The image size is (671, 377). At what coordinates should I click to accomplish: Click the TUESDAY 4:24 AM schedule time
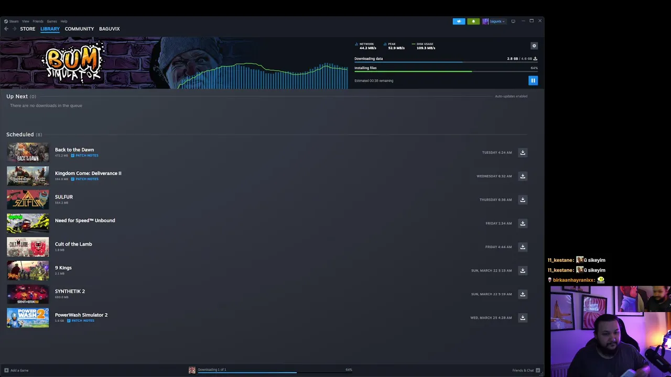[x=497, y=152]
